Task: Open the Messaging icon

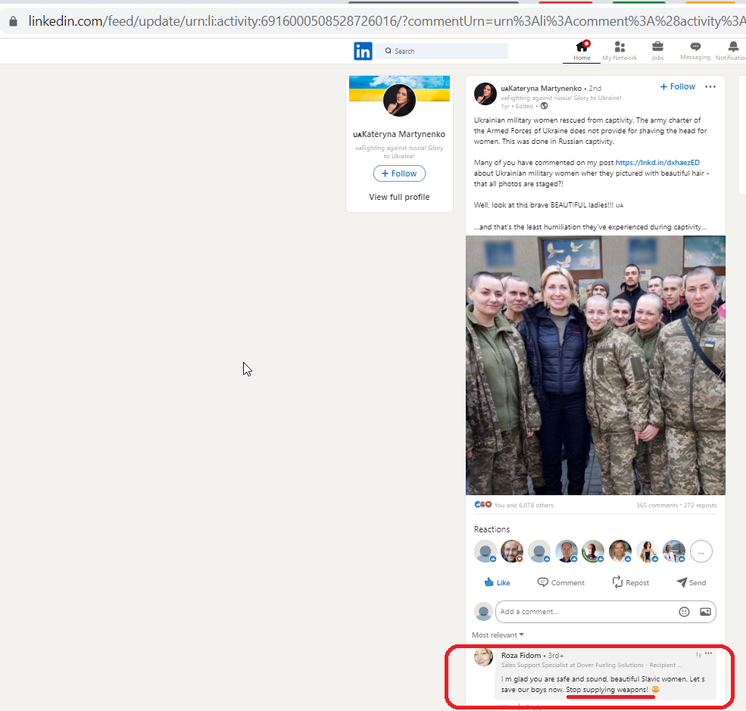Action: (x=695, y=46)
